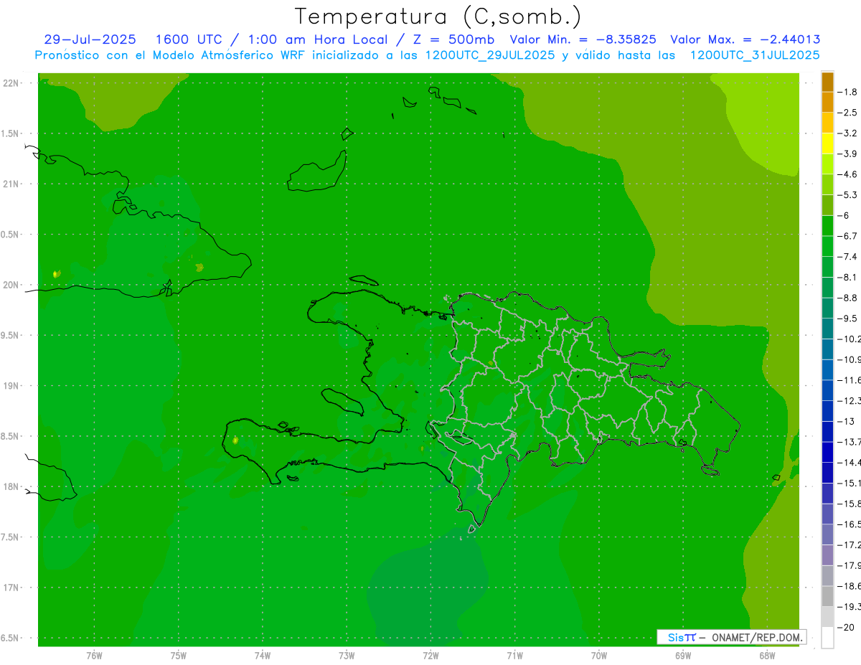Image resolution: width=861 pixels, height=665 pixels.
Task: Click 'Valor Min. = -8.35825' value
Action: 583,40
